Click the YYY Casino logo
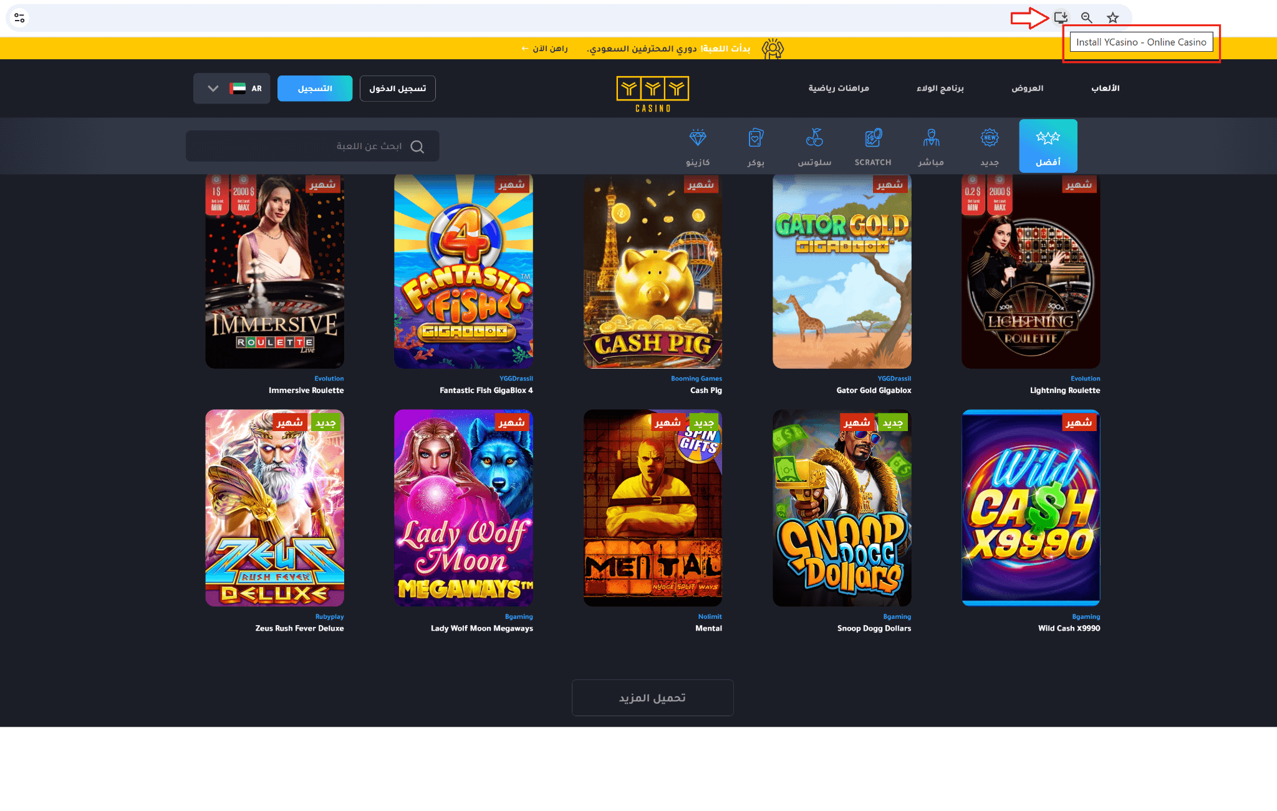The width and height of the screenshot is (1277, 811). click(653, 94)
